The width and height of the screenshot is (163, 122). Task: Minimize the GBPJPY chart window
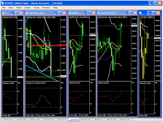84,13
